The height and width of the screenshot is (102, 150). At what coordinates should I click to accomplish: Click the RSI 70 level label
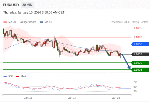point(135,82)
